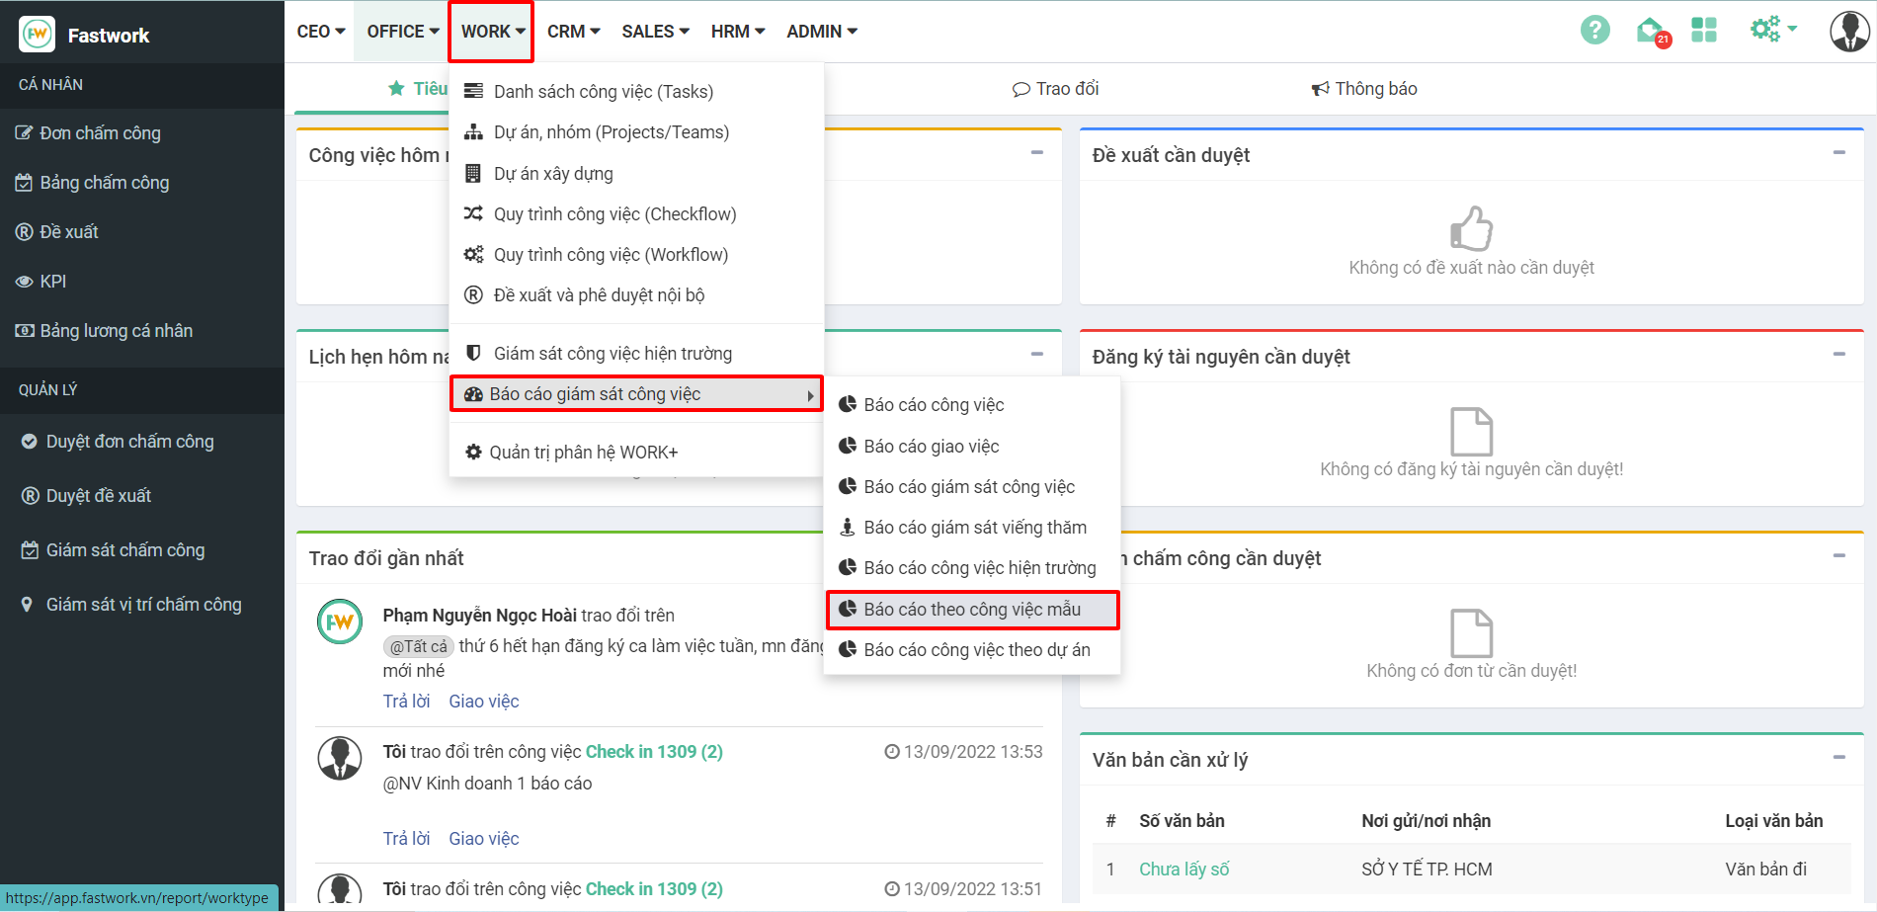Click the first Trả lời link
1877x912 pixels.
click(406, 702)
